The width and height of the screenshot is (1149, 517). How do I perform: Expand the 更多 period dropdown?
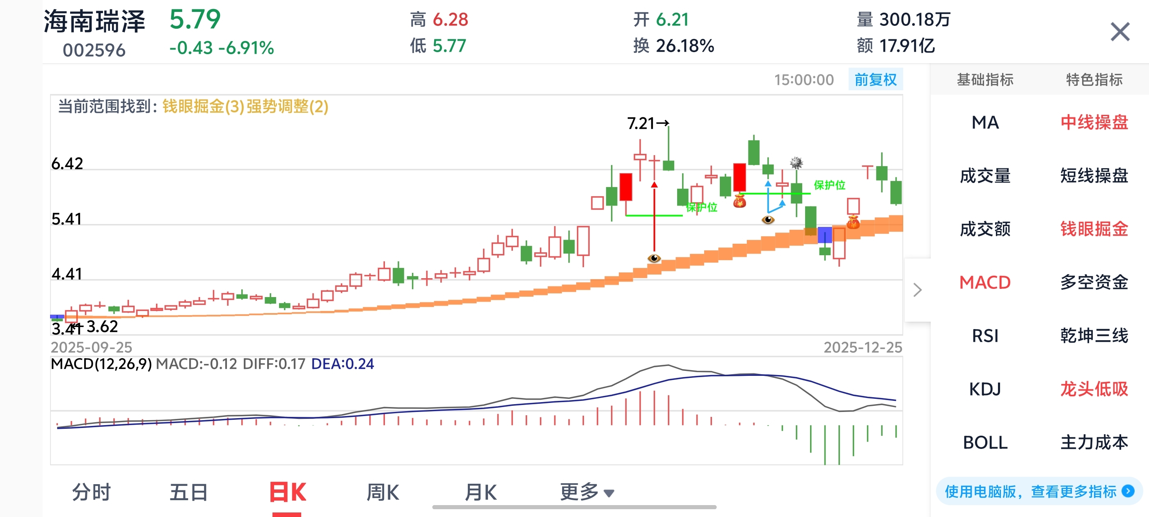586,492
